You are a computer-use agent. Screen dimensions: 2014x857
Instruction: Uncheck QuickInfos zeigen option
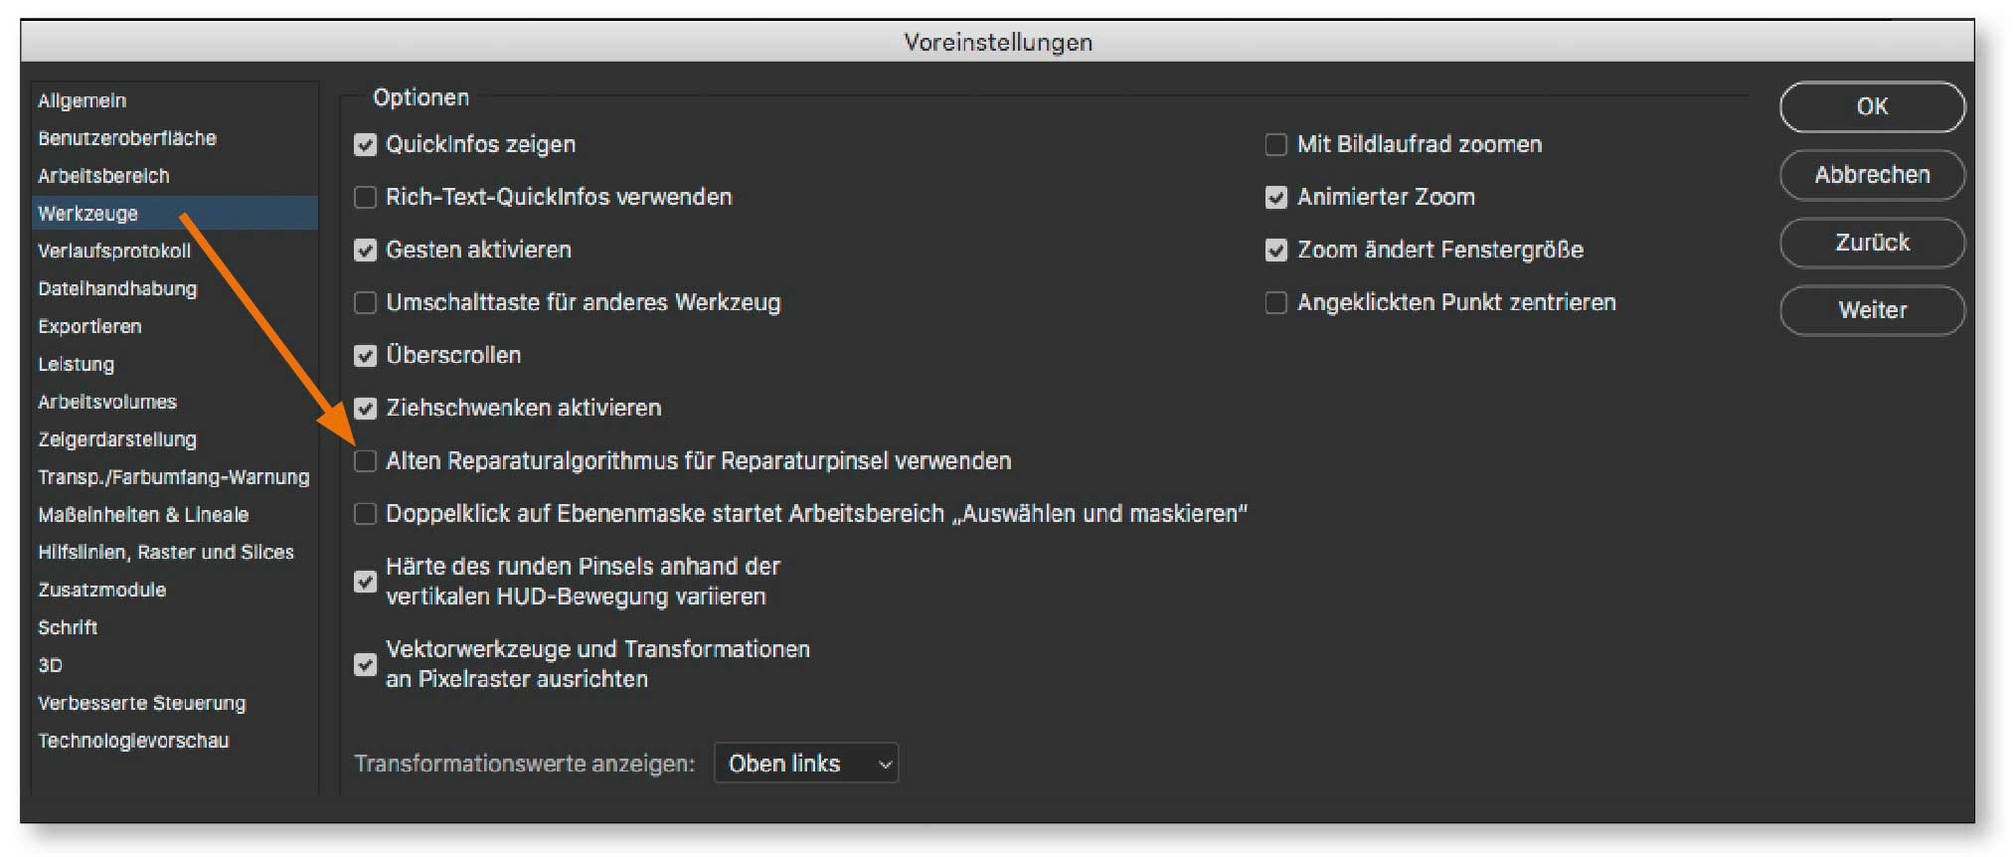tap(366, 145)
